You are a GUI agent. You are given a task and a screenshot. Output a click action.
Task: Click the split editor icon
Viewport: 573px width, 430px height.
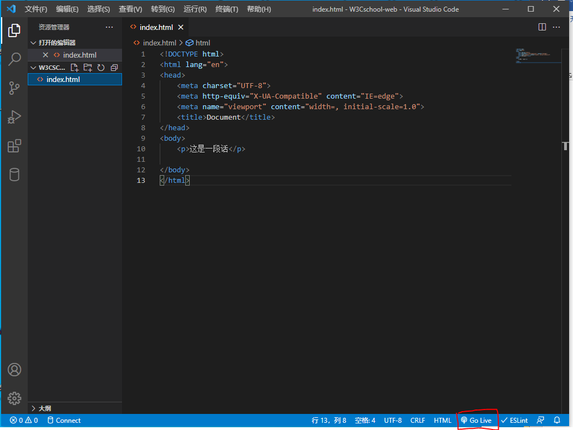542,27
